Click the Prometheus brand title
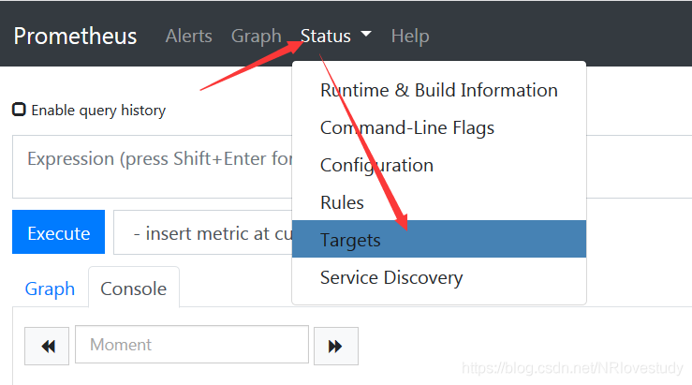The image size is (692, 385). coord(75,37)
